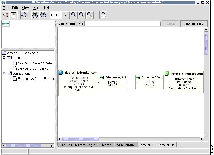Image resolution: width=214 pixels, height=155 pixels.
Task: Open the Map menu
Action: pos(37,8)
